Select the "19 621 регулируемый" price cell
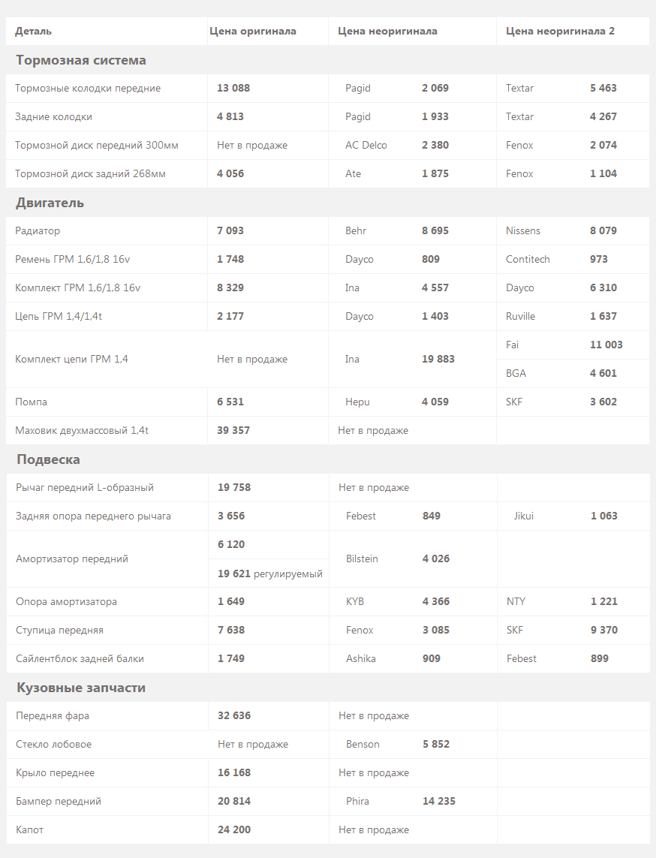Image resolution: width=656 pixels, height=858 pixels. [x=270, y=574]
